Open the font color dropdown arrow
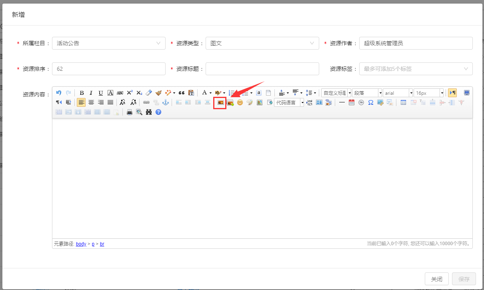This screenshot has width=484, height=290. click(x=210, y=93)
